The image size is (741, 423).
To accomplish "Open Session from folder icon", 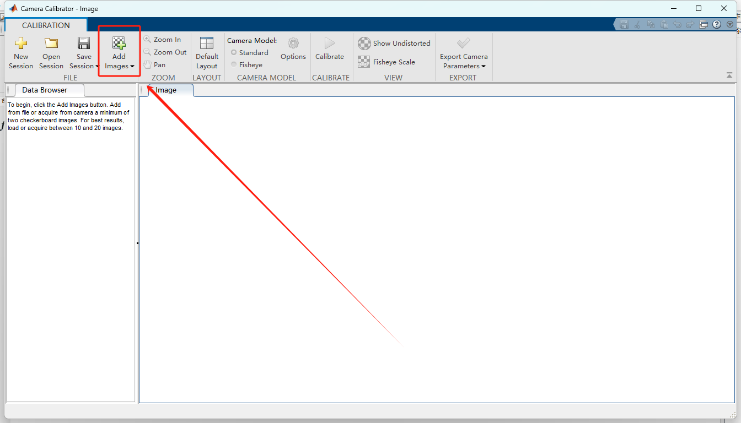I will [x=51, y=53].
